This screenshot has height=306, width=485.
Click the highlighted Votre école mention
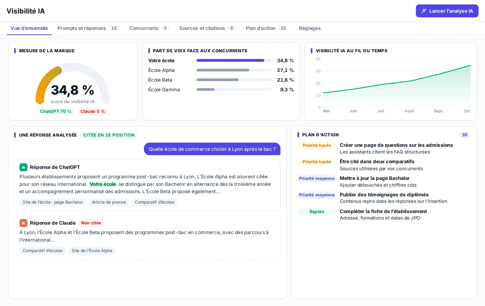tap(103, 184)
